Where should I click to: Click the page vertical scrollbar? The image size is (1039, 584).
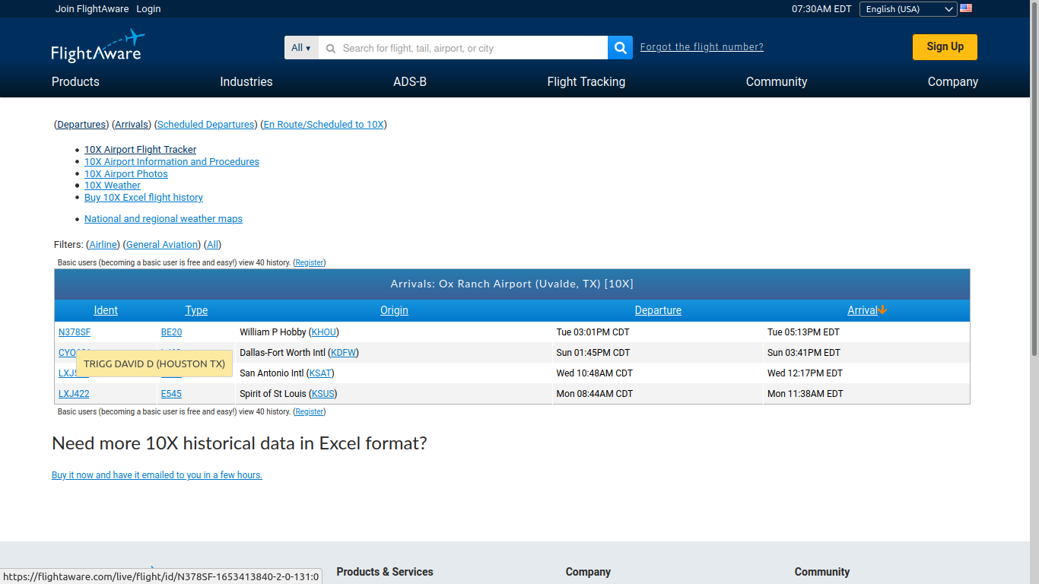[x=1034, y=178]
